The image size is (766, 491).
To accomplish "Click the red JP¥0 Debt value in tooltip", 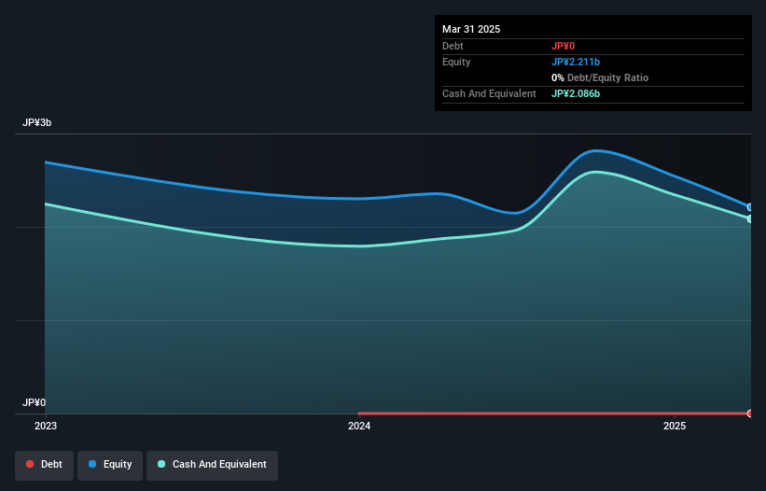I will coord(563,46).
